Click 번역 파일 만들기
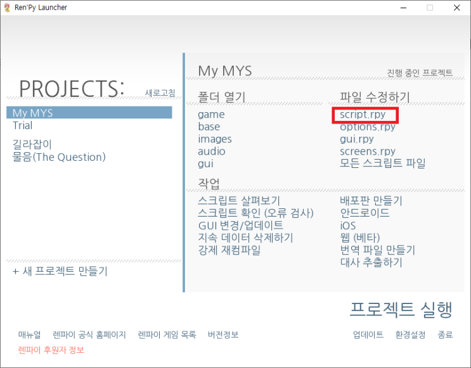The image size is (471, 368). pos(378,250)
